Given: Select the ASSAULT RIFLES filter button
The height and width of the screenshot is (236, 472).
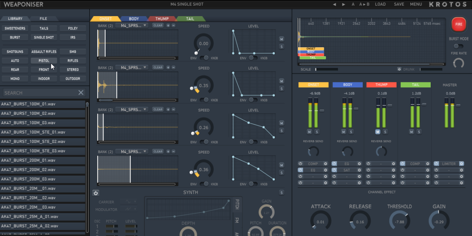Looking at the screenshot, I should (44, 52).
